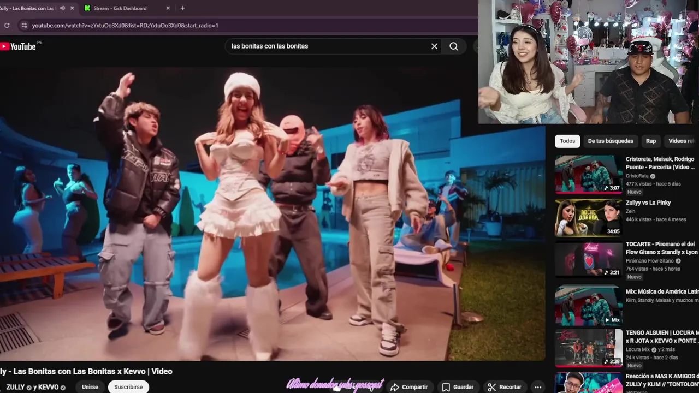The image size is (699, 393).
Task: Open the Pirómano Flow Gitano channel name
Action: 649,261
